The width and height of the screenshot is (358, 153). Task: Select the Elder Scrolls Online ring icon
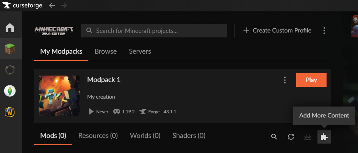click(10, 70)
